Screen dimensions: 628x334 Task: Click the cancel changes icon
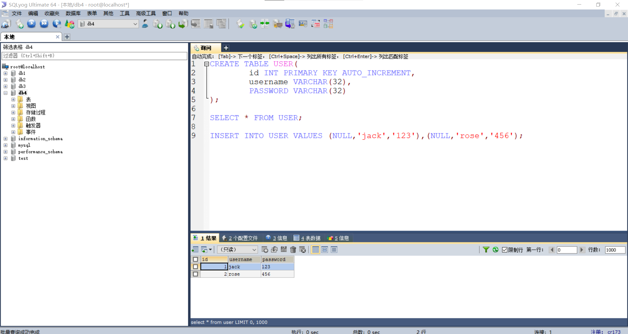(x=303, y=250)
